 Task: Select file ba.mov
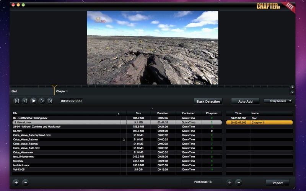117,131
